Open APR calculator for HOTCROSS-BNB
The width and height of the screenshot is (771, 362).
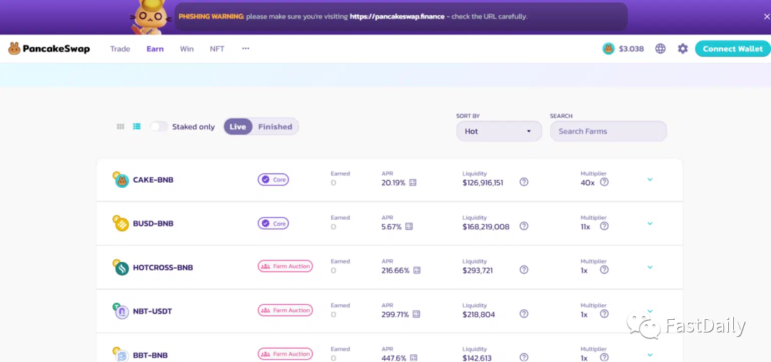click(x=416, y=271)
